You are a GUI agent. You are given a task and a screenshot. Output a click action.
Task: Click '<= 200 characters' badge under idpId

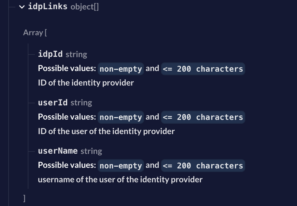tap(203, 69)
